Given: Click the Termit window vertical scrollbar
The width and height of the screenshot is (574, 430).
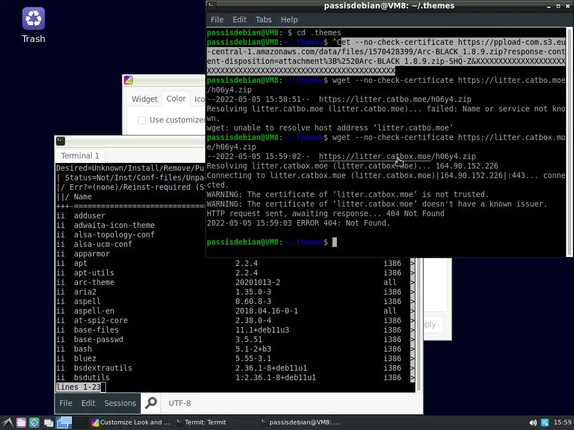Looking at the screenshot, I should click(419, 324).
